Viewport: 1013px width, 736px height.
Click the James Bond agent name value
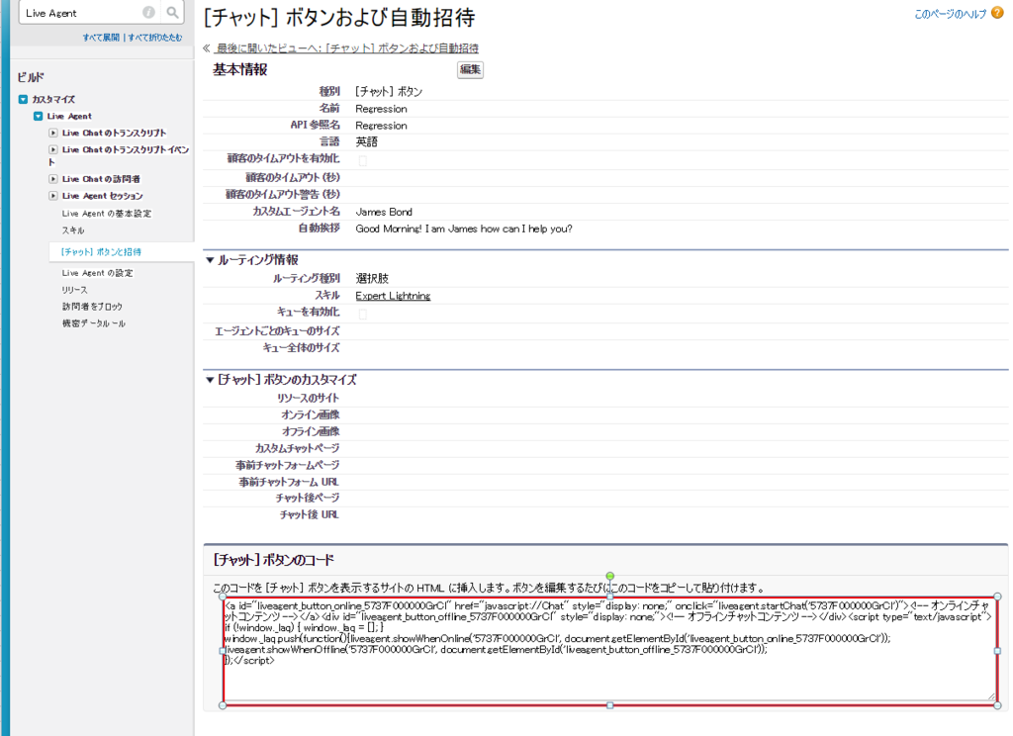(x=384, y=212)
